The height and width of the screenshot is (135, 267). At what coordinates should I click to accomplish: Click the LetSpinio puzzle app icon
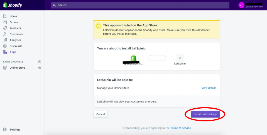(x=180, y=58)
